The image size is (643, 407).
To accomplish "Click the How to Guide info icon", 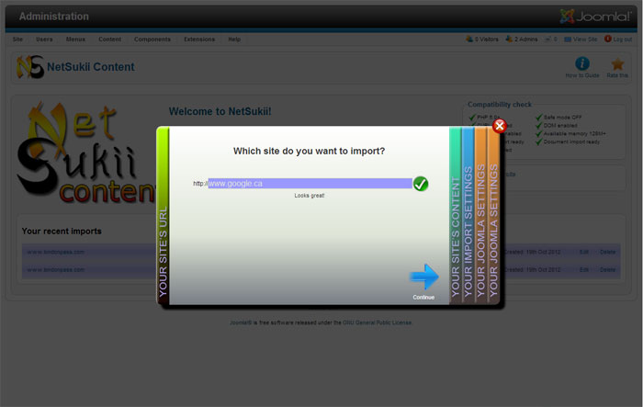I will 582,63.
